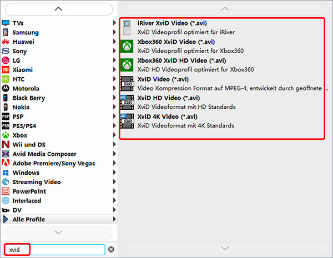Click the Streaming Video globe icon
The height and width of the screenshot is (258, 333).
pyautogui.click(x=6, y=182)
